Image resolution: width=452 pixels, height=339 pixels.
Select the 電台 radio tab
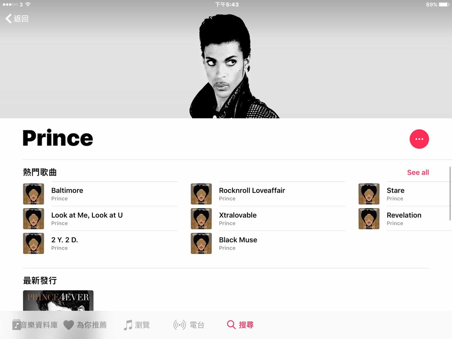(189, 325)
